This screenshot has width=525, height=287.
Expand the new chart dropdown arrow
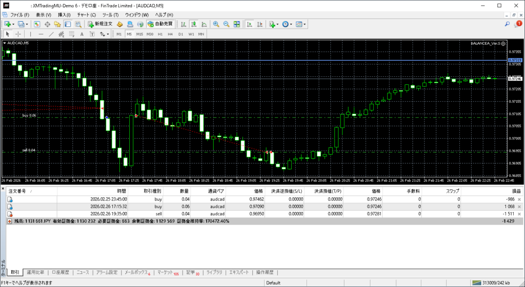pyautogui.click(x=13, y=24)
